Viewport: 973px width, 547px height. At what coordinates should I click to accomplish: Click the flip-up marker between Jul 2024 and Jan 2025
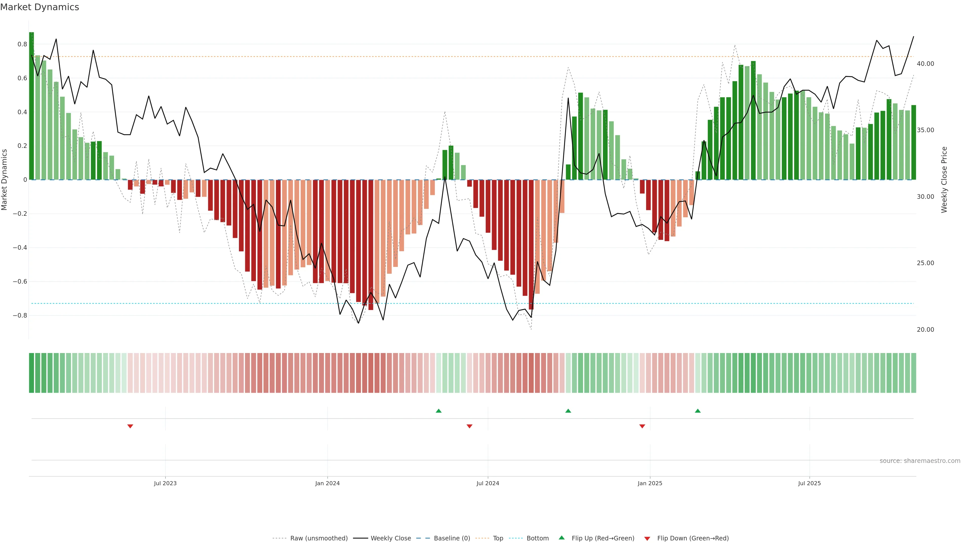(x=568, y=411)
